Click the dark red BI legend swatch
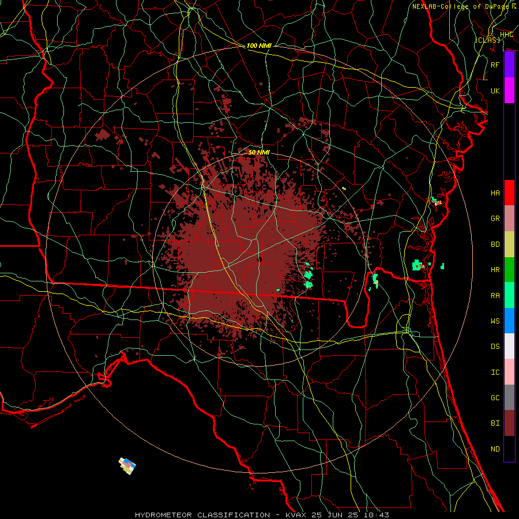 [509, 423]
